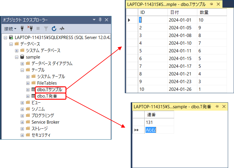Expand the システム テーブル folder
234x168 pixels.
point(28,77)
